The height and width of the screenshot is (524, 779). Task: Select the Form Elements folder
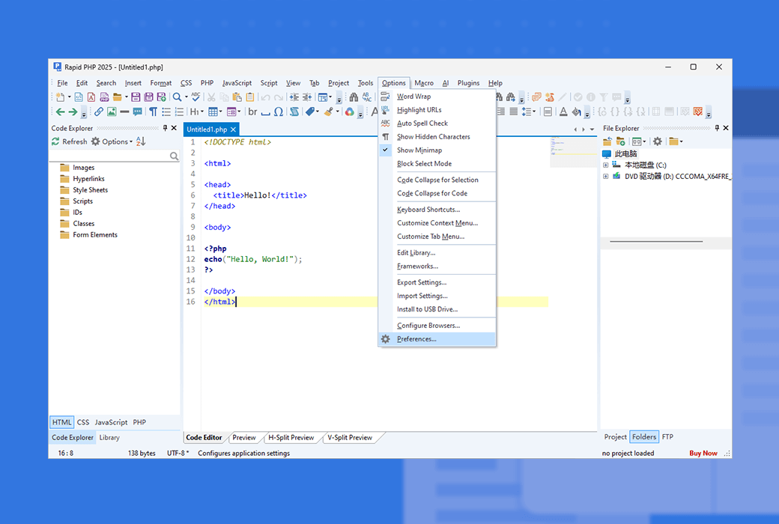click(89, 235)
